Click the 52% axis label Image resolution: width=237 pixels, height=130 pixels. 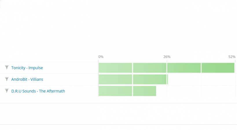[x=232, y=57]
